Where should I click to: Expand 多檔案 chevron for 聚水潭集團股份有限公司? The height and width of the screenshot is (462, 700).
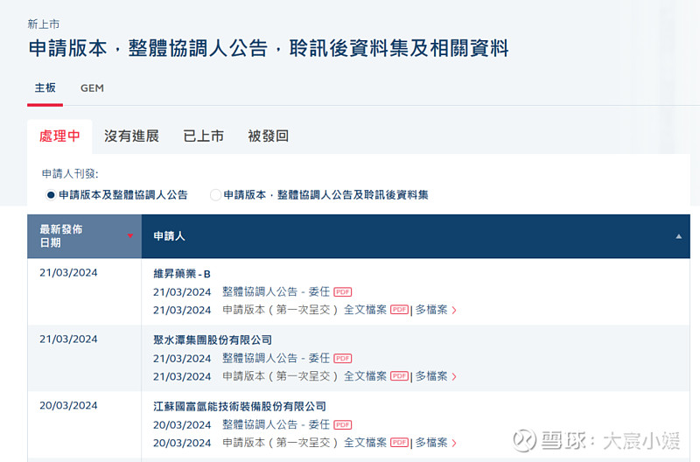(454, 377)
